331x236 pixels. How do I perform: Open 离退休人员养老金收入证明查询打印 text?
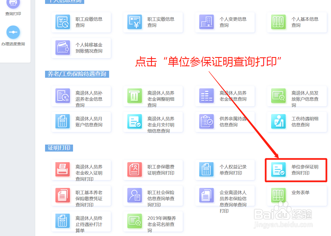(x=89, y=173)
